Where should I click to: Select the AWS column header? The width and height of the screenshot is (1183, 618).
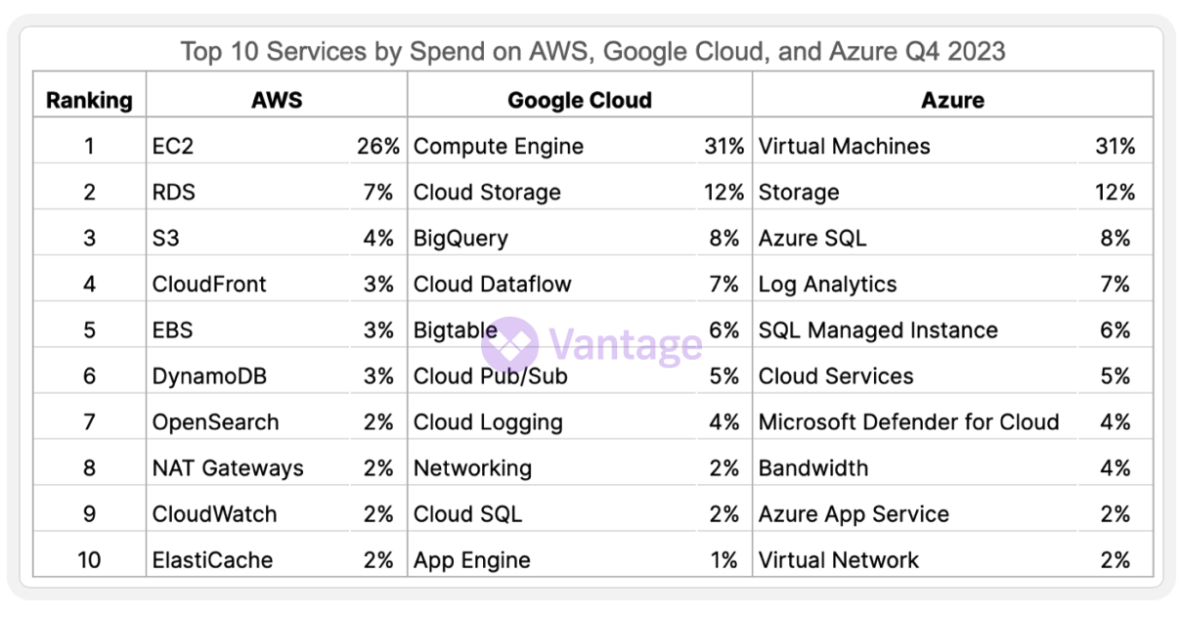click(x=277, y=100)
